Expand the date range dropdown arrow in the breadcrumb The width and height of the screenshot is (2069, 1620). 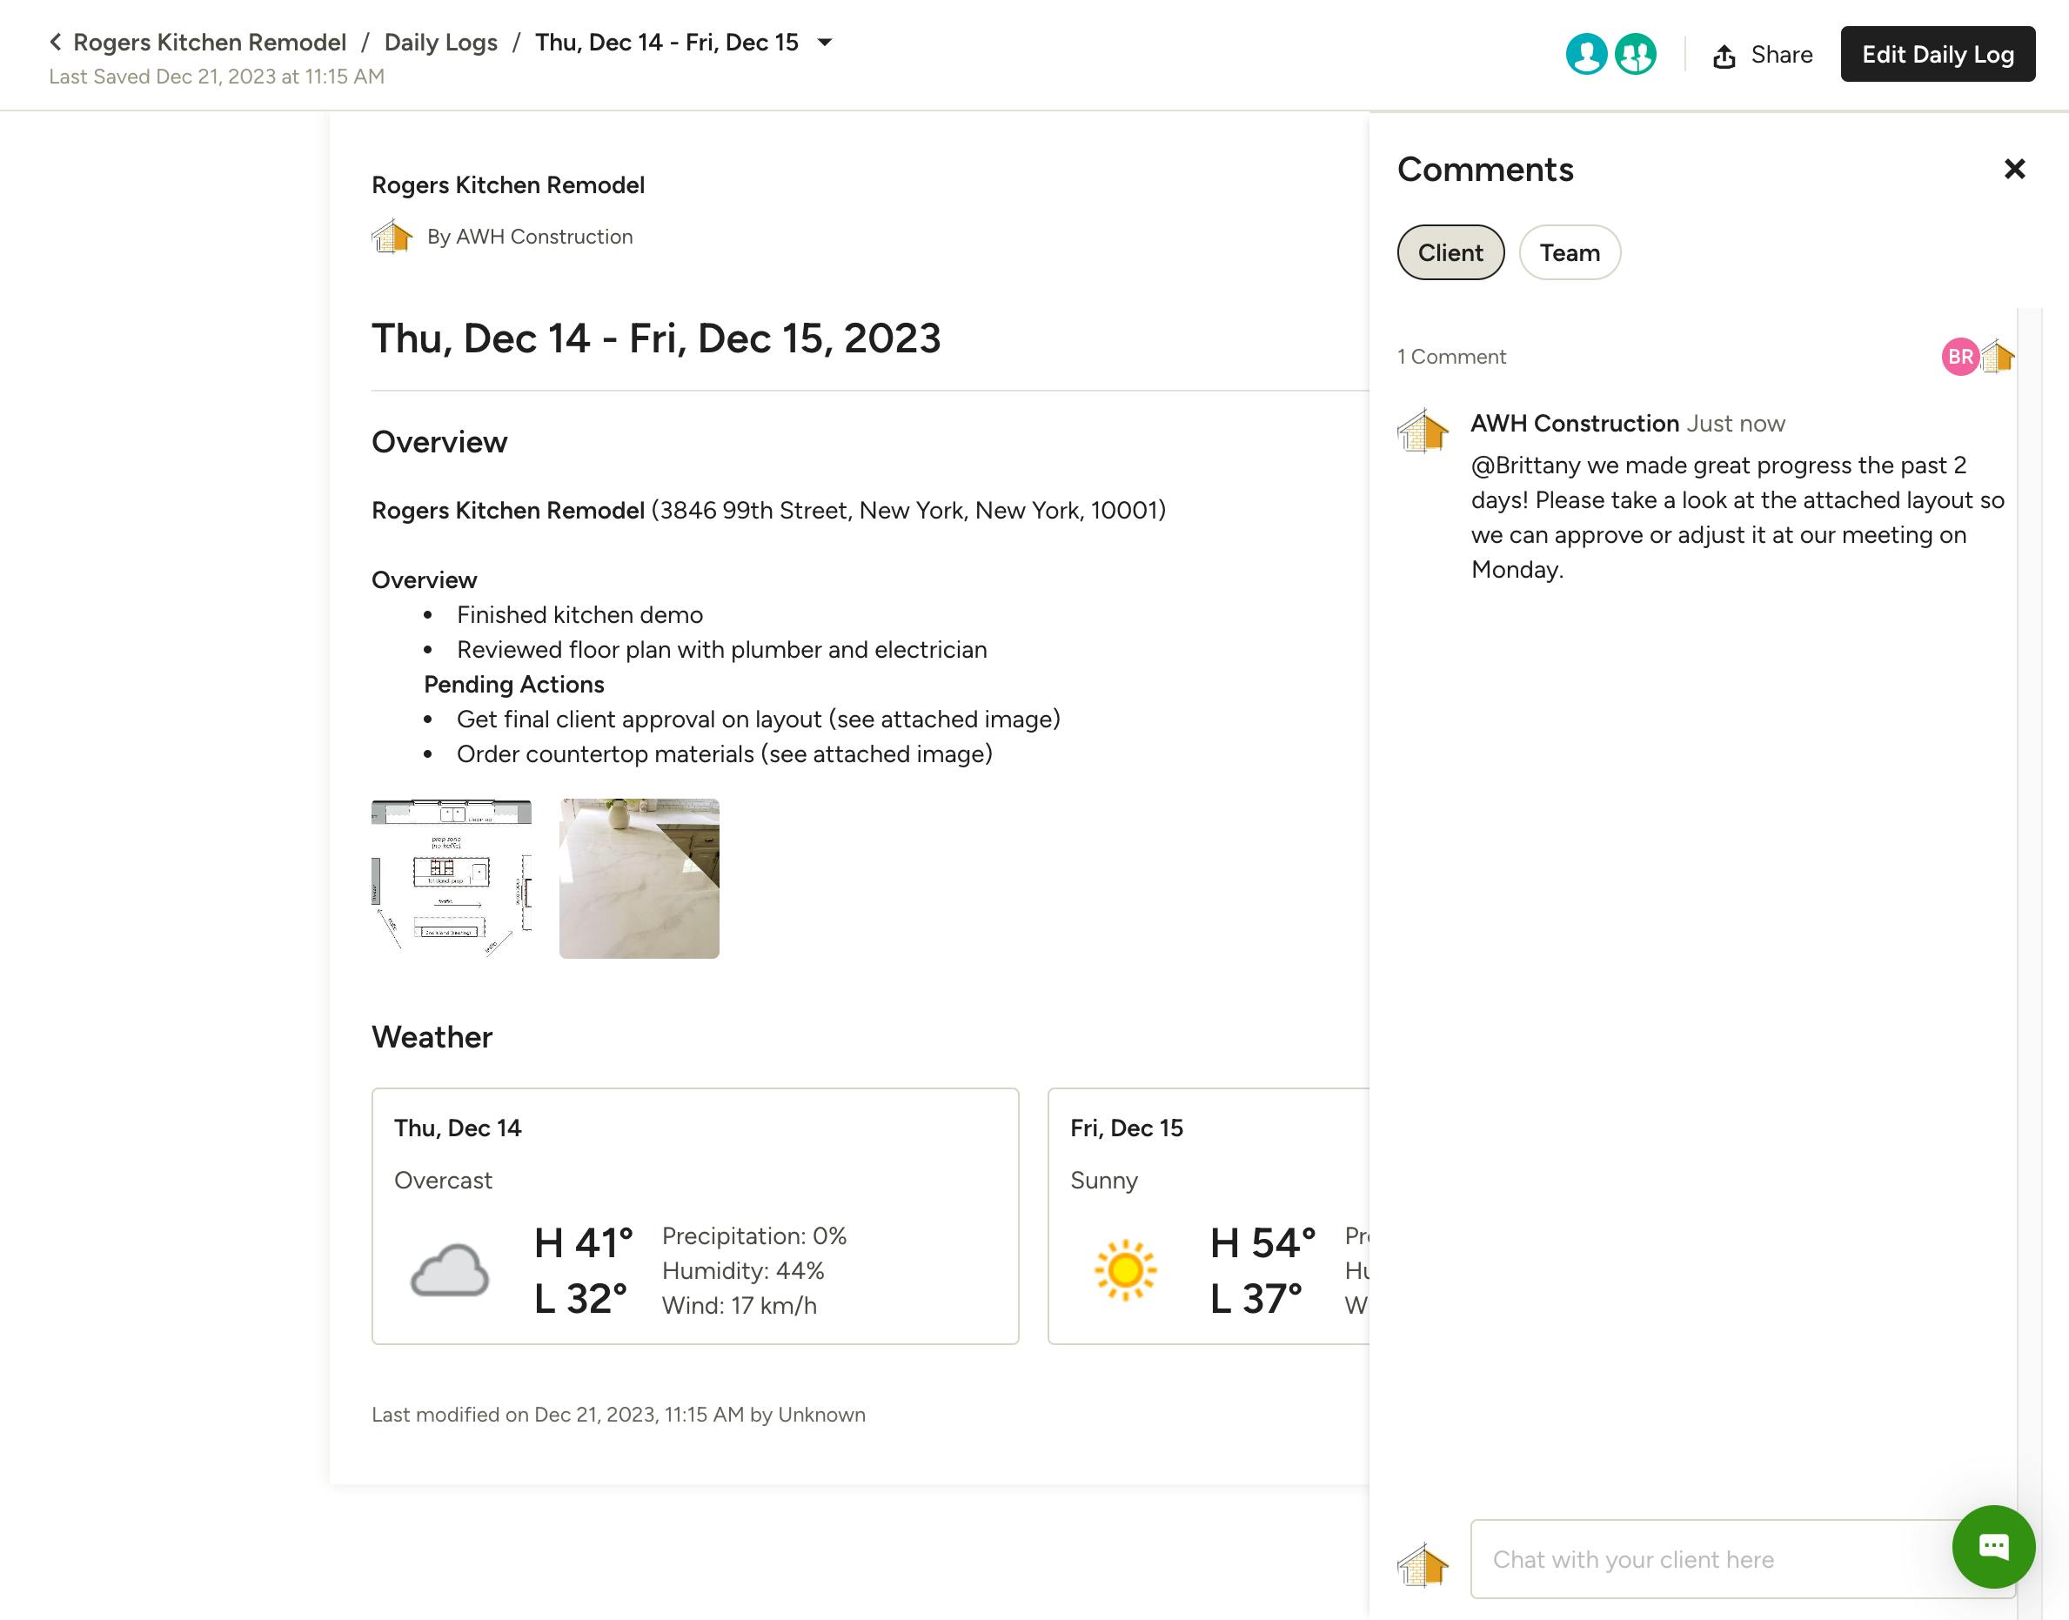click(x=824, y=42)
